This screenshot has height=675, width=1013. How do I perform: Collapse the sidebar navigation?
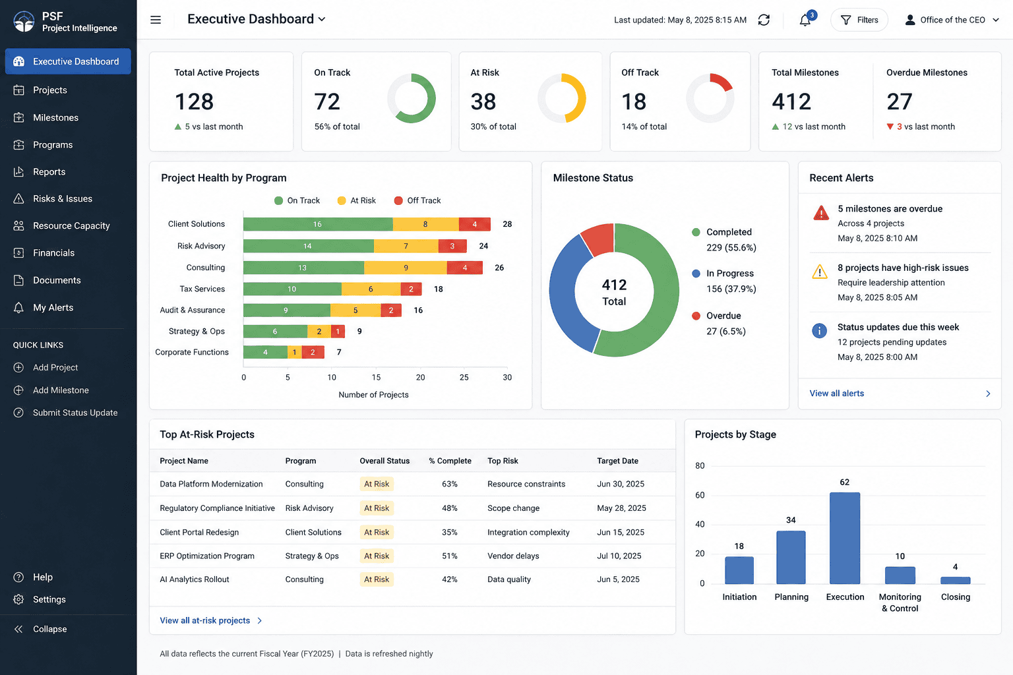point(41,630)
